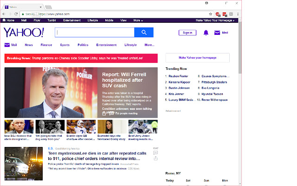Screen dimensions: 297x186
Task: Click Make Yahoo Your Homepage in purple bar
Action: pyautogui.click(x=215, y=20)
